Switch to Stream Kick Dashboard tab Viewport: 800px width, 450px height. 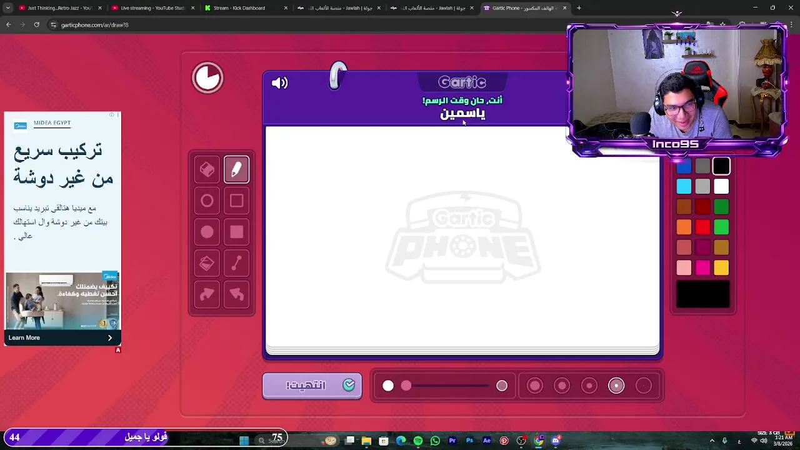pyautogui.click(x=244, y=8)
